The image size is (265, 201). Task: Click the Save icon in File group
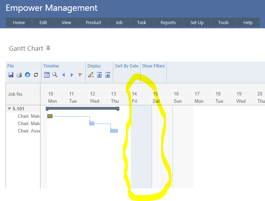click(11, 75)
